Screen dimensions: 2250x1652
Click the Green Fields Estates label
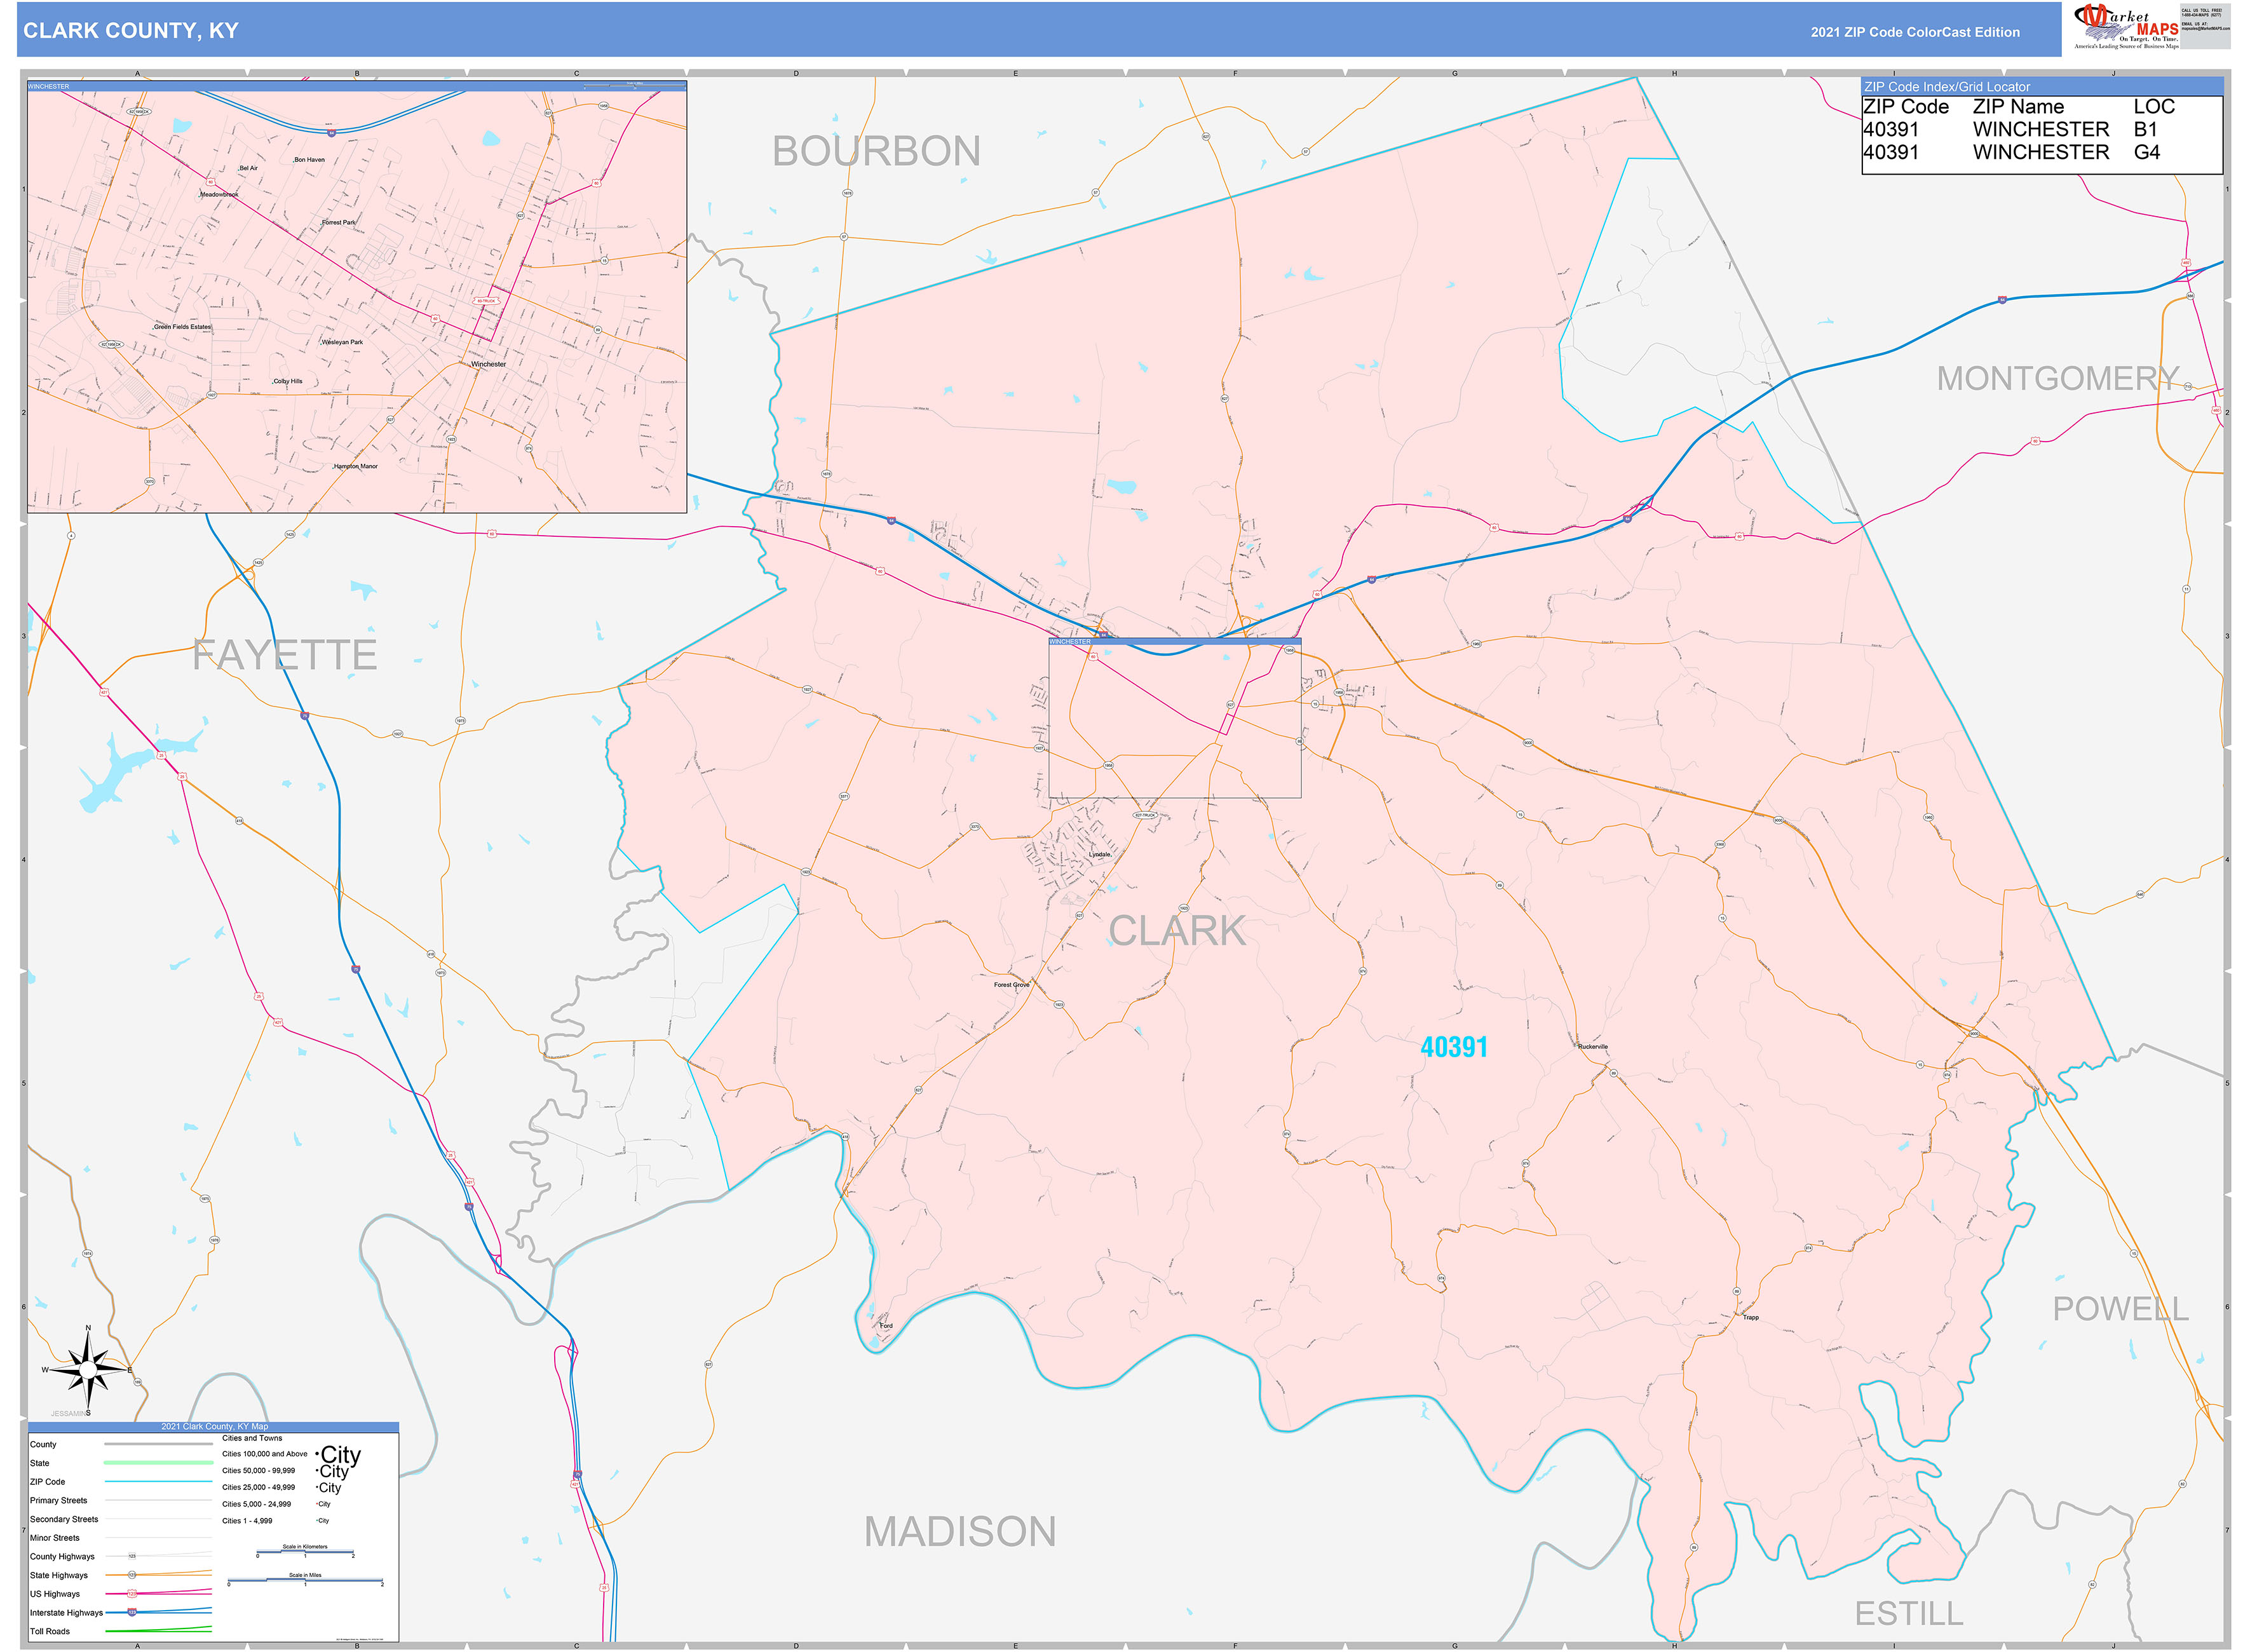[x=182, y=326]
